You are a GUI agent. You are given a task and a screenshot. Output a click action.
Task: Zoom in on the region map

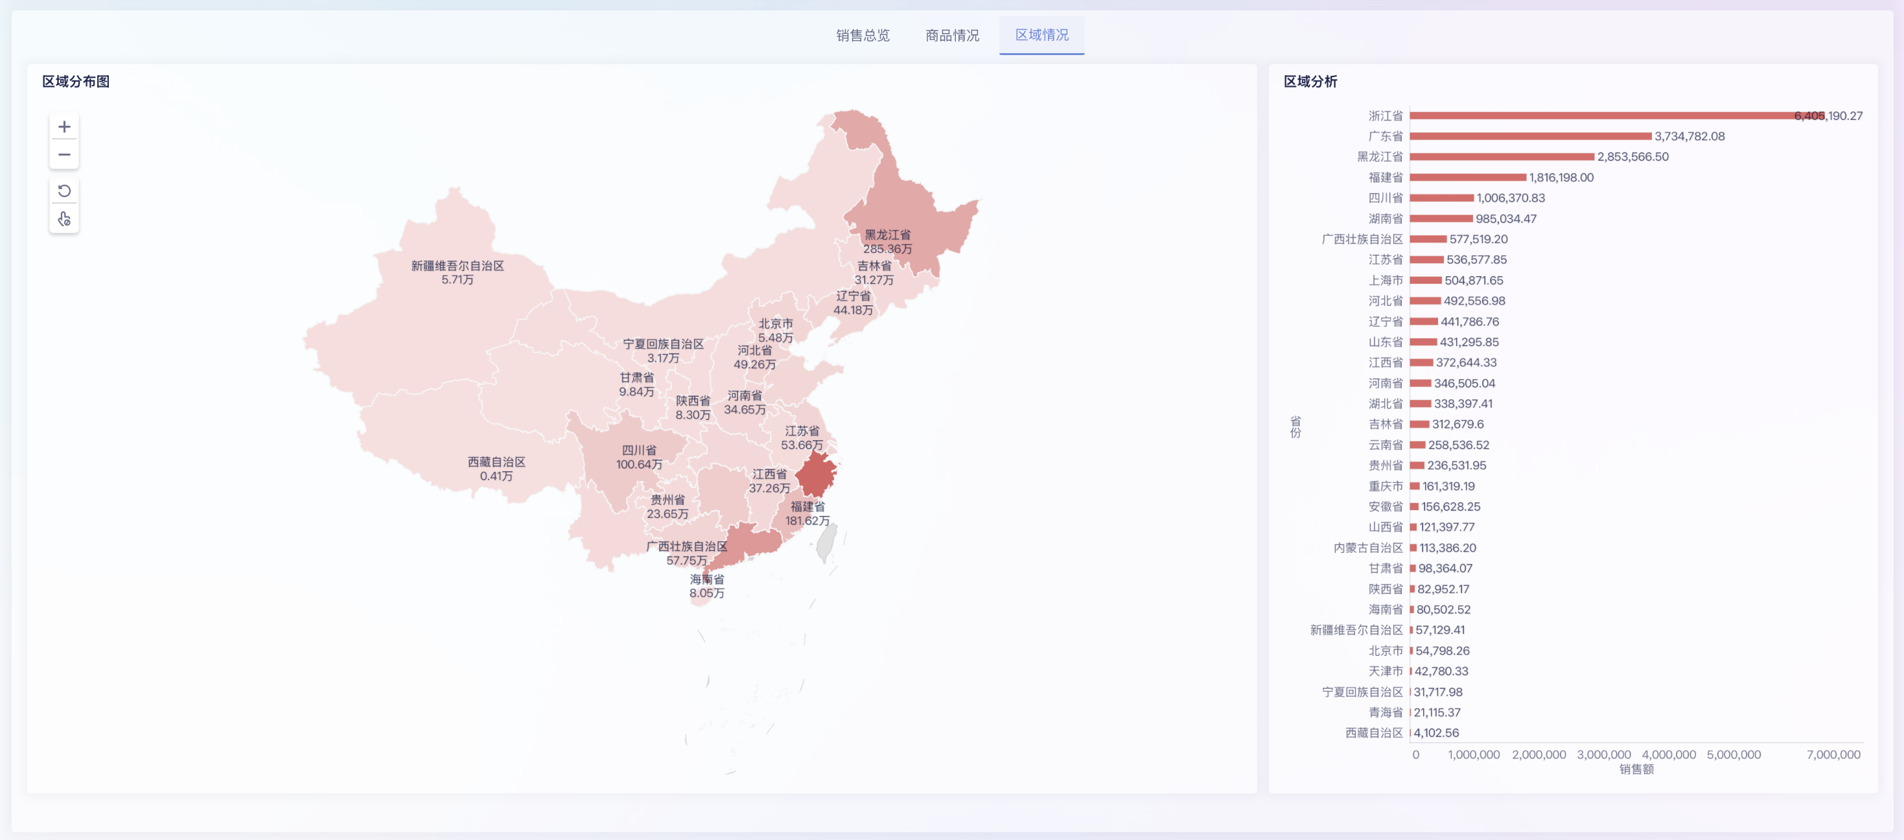[64, 126]
